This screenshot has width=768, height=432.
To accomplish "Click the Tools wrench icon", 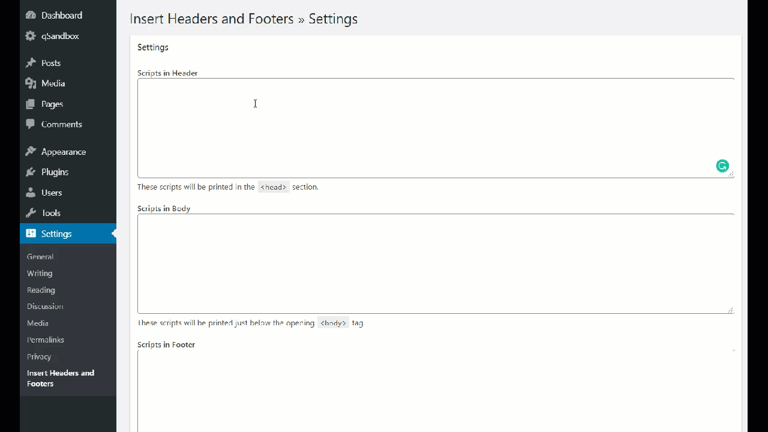I will point(31,213).
